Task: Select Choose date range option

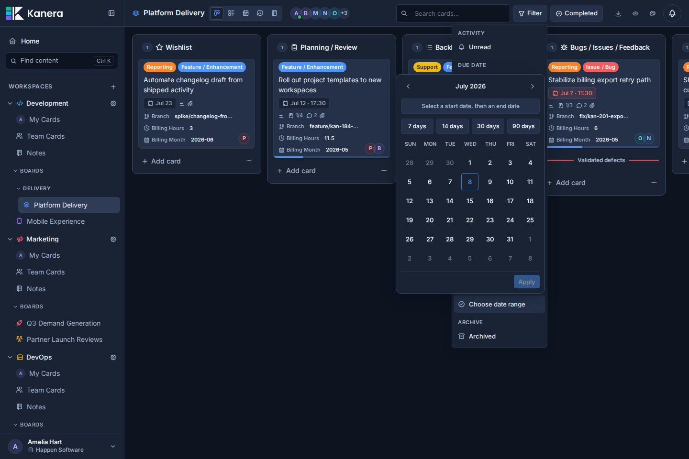Action: (499, 305)
